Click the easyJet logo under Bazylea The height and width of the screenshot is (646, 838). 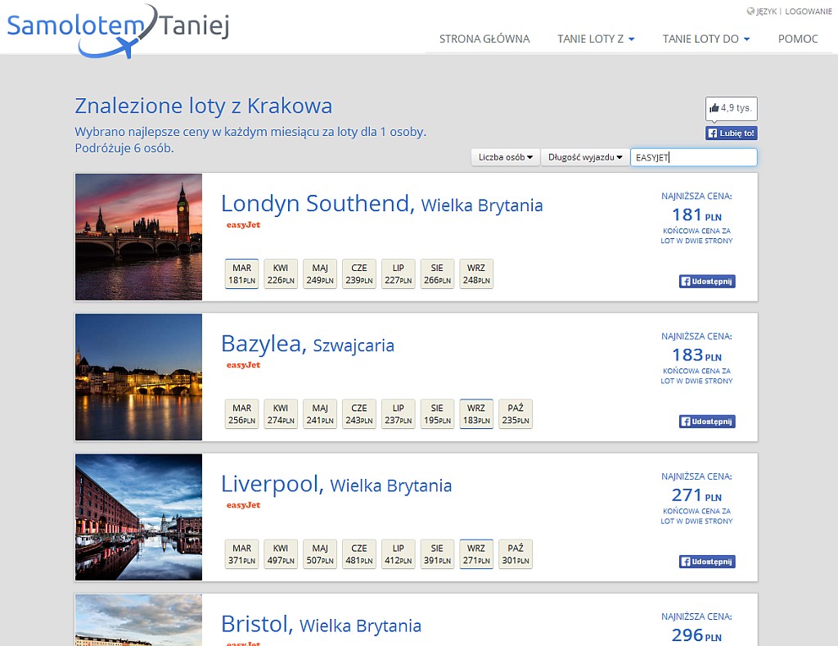(x=243, y=365)
